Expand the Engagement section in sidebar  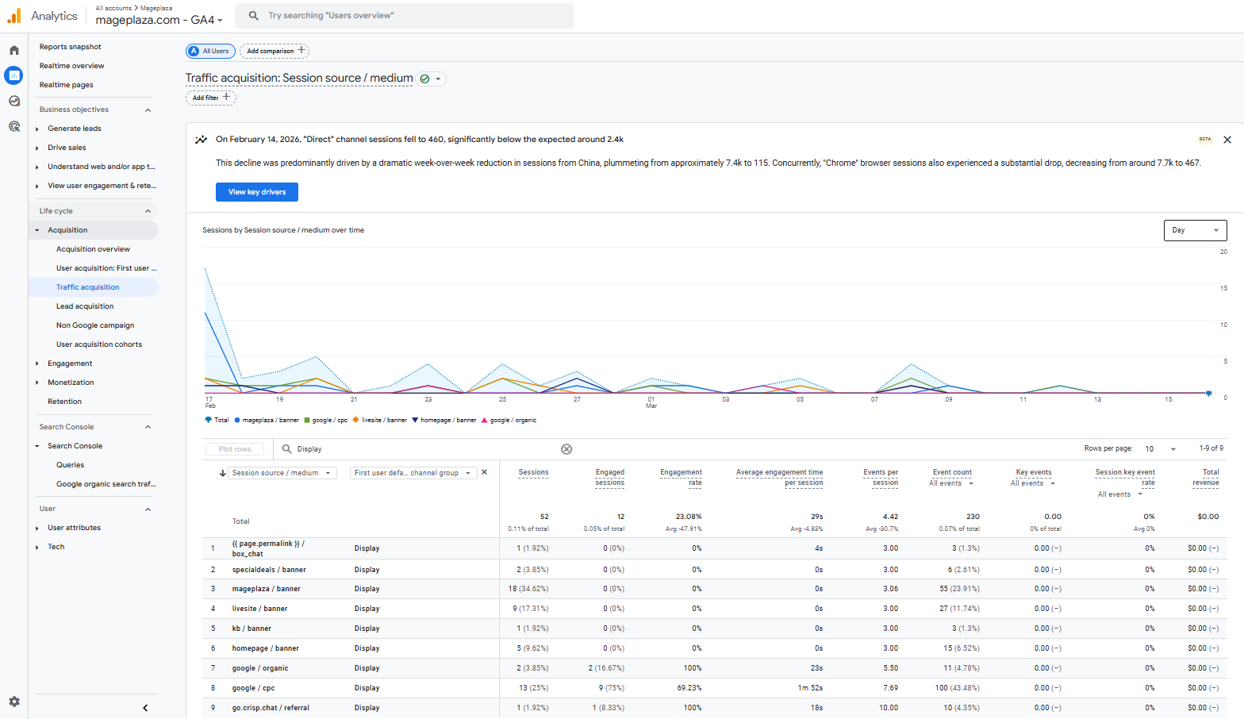[x=70, y=363]
